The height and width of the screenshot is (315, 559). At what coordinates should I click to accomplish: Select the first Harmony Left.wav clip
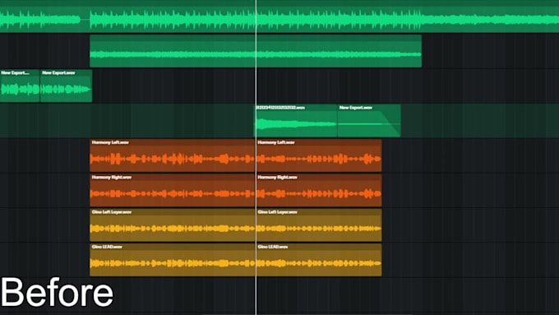click(172, 155)
